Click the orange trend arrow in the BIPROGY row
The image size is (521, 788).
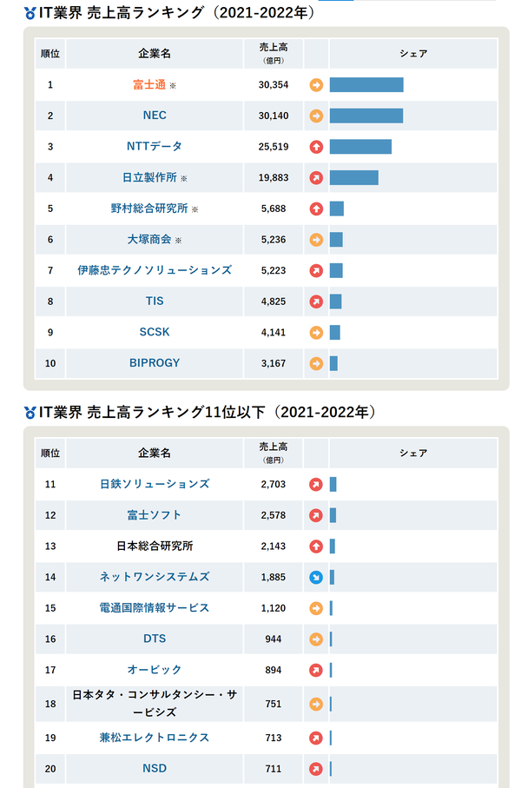click(x=316, y=363)
